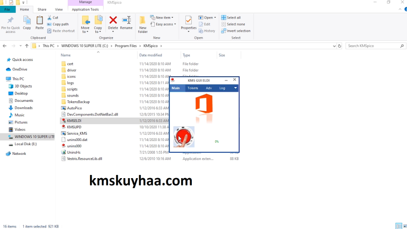Click Program Files in address path
Image resolution: width=407 pixels, height=229 pixels.
click(x=126, y=46)
